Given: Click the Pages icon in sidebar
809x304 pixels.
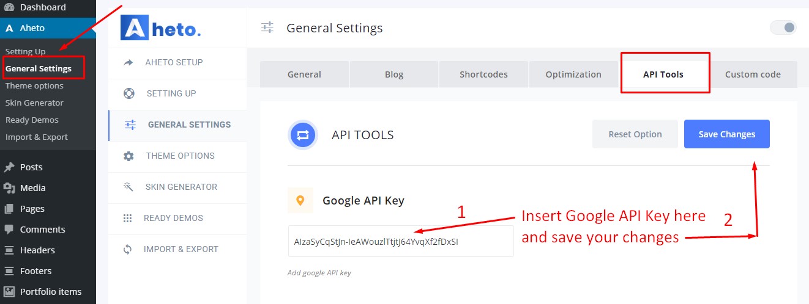Looking at the screenshot, I should 9,209.
